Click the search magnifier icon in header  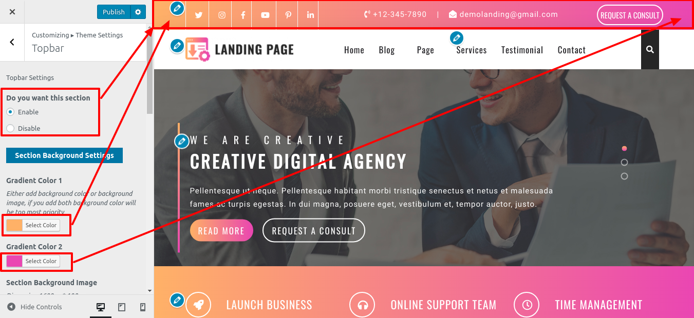pyautogui.click(x=650, y=50)
